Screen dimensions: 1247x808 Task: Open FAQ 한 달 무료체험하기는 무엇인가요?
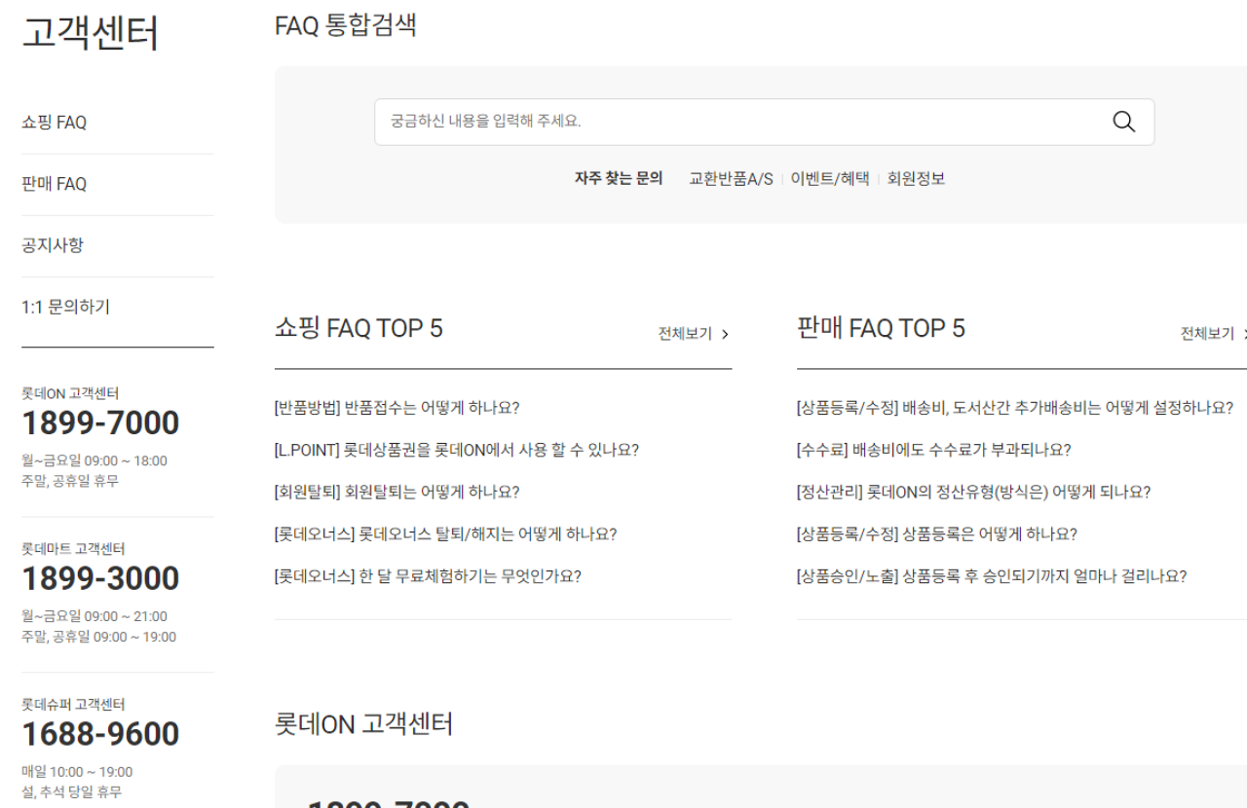pos(428,575)
